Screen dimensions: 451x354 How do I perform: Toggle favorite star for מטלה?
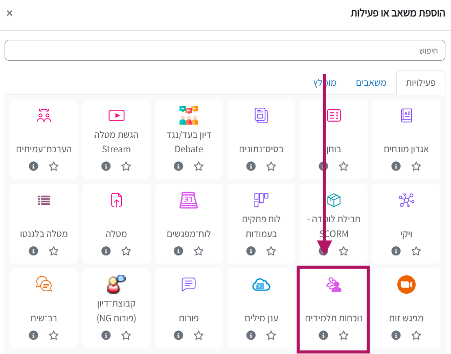pos(126,251)
